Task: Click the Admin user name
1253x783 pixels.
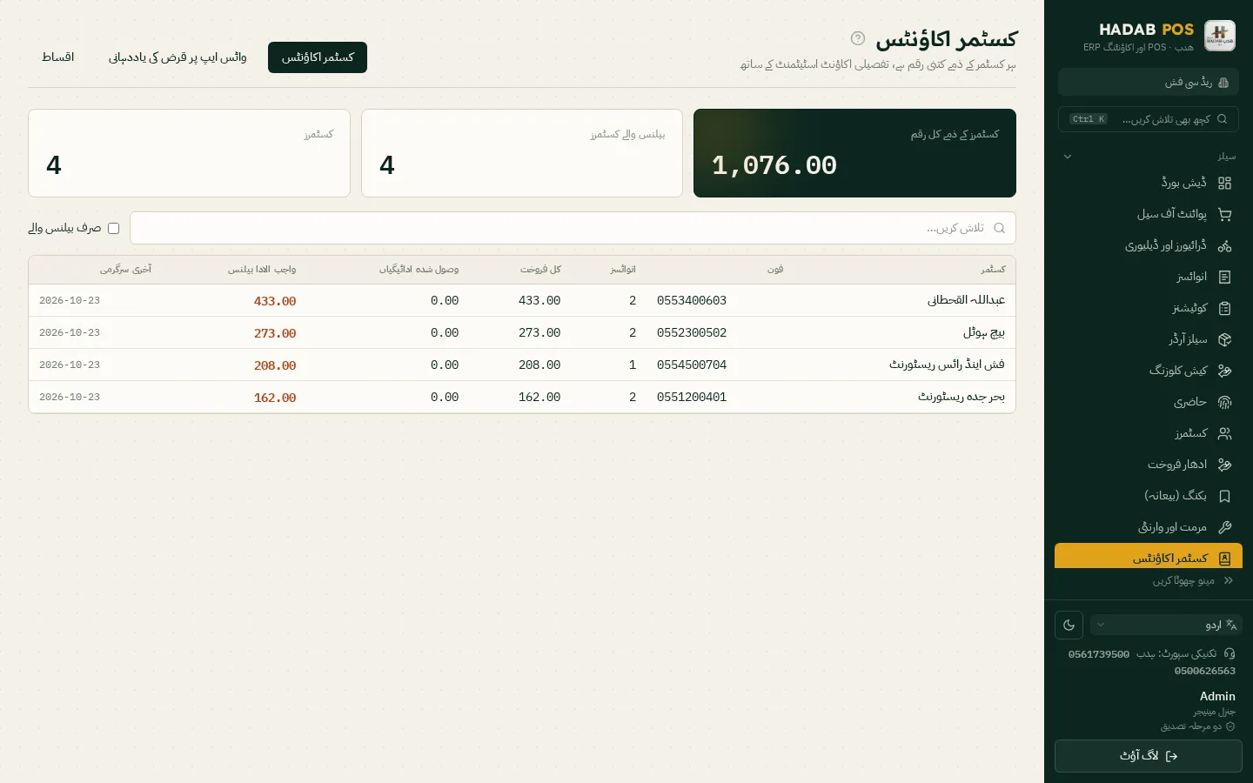Action: coord(1217,696)
